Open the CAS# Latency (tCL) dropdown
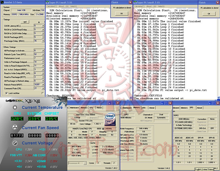The image size is (220, 171). [43, 26]
